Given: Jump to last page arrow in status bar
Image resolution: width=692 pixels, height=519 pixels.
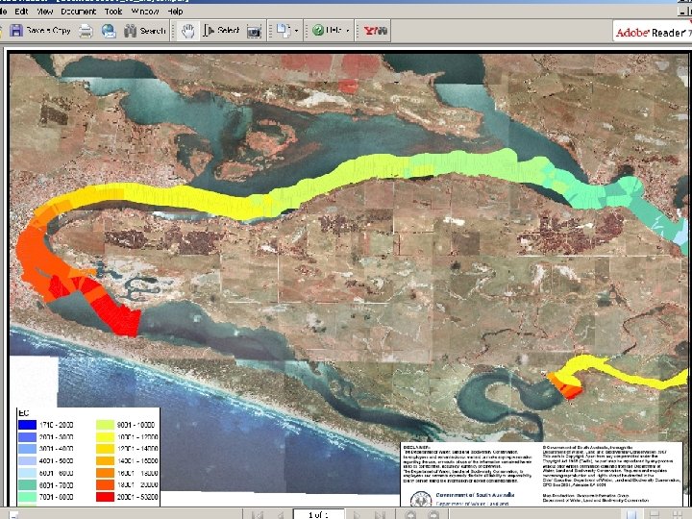Looking at the screenshot, I should tap(380, 514).
